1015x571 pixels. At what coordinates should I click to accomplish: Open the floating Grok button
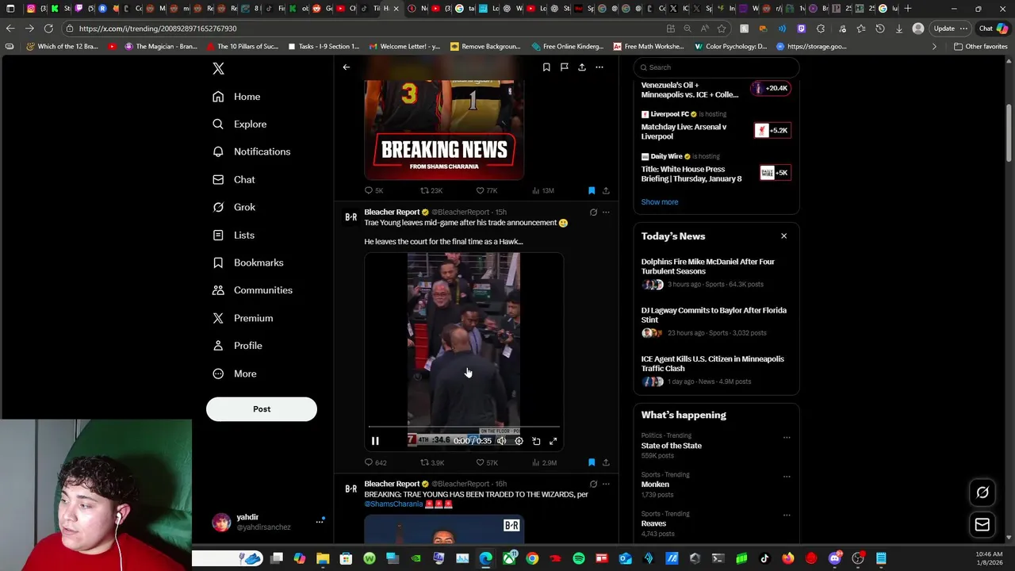pos(982,492)
